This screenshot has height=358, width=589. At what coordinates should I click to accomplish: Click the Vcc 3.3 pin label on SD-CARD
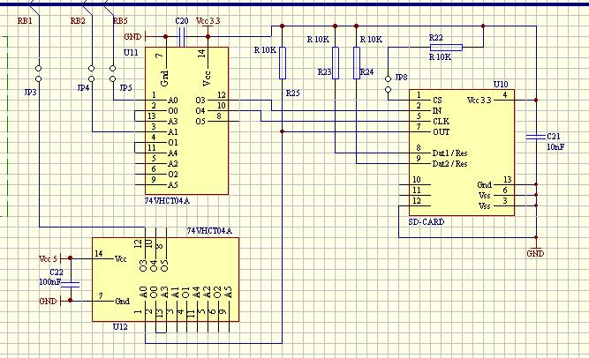coord(480,101)
